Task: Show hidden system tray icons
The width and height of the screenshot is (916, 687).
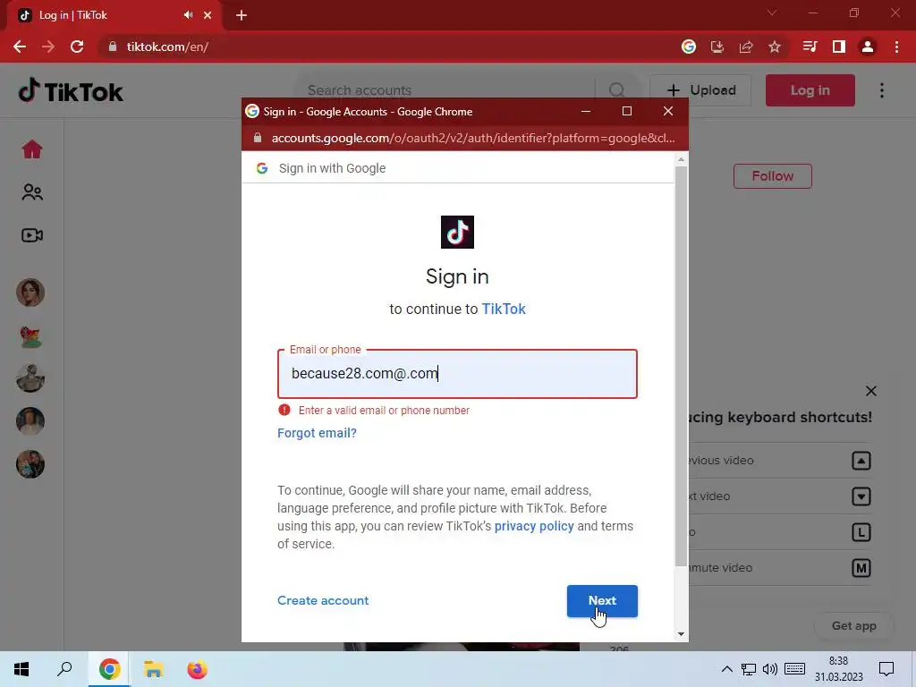Action: click(x=726, y=669)
